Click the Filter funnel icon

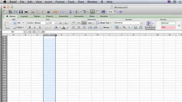[84, 12]
